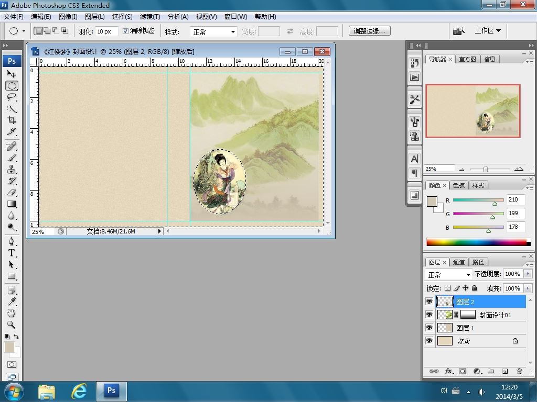Select the Healing Brush tool
The image size is (537, 402).
pos(12,147)
